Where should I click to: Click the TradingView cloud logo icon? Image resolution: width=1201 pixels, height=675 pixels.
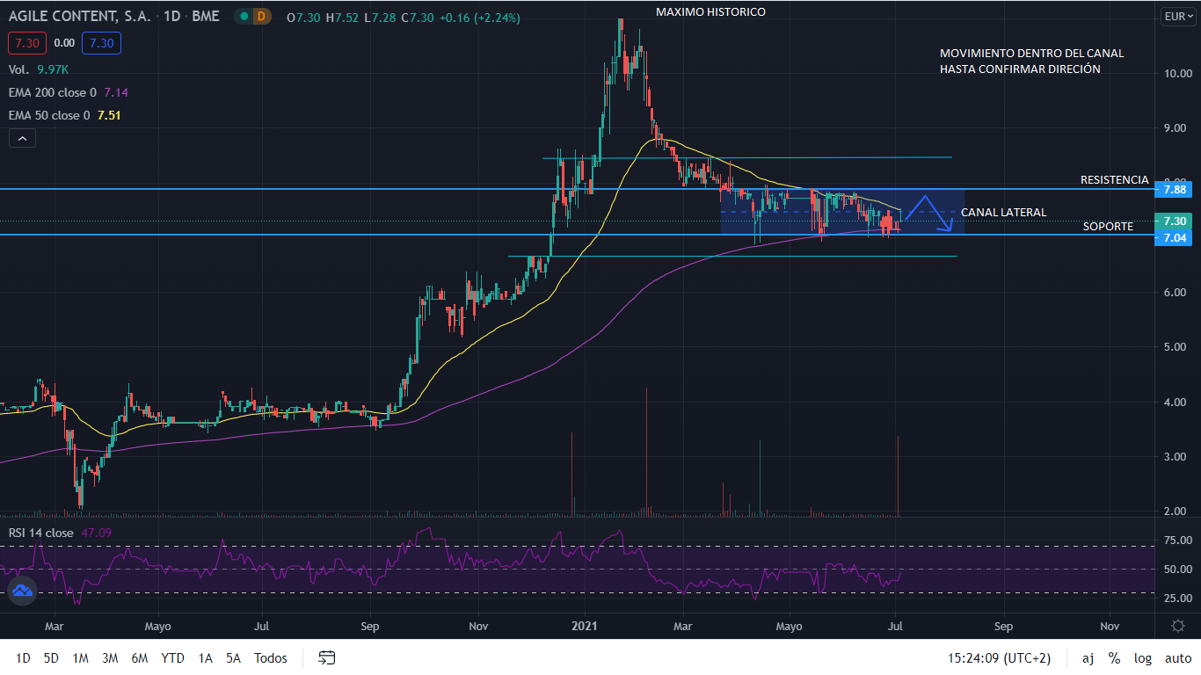coord(22,592)
